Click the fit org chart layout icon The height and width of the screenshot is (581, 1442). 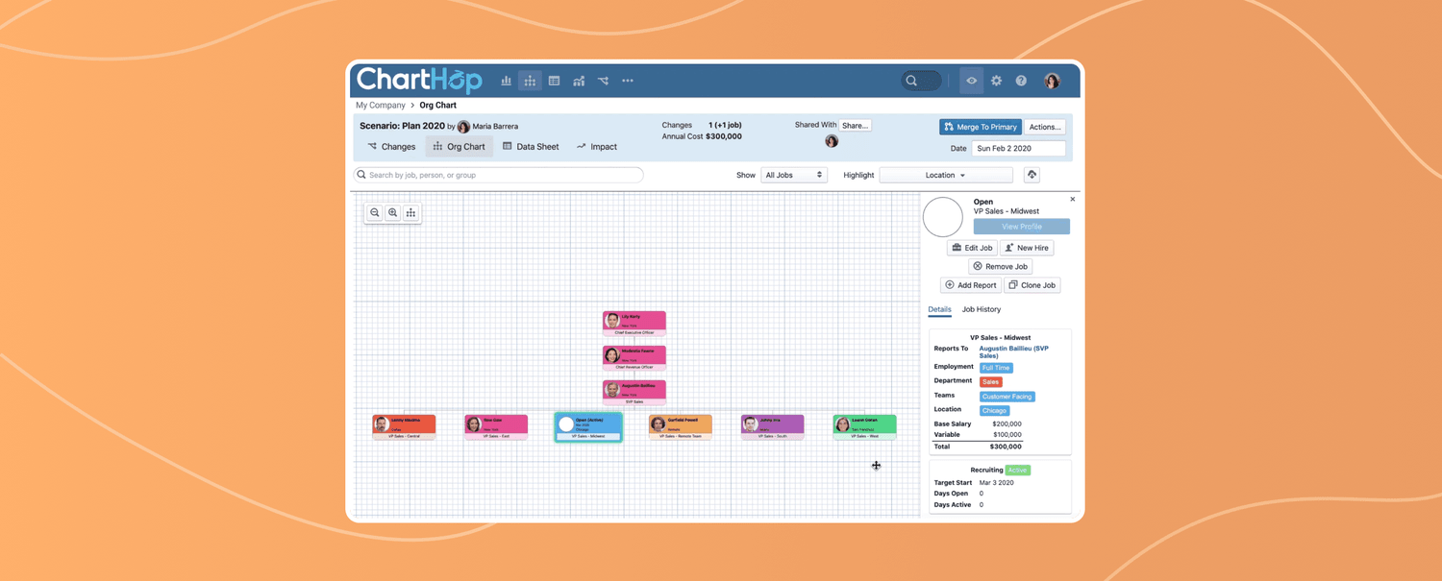411,213
